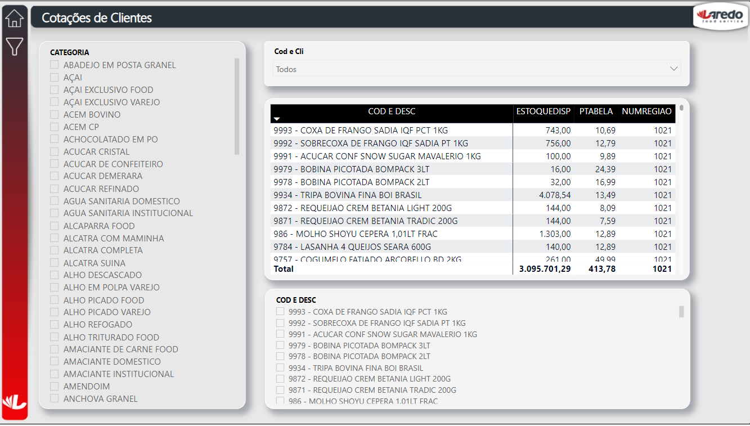Click the table vertical scrollbar
This screenshot has height=426, width=750.
(681, 107)
